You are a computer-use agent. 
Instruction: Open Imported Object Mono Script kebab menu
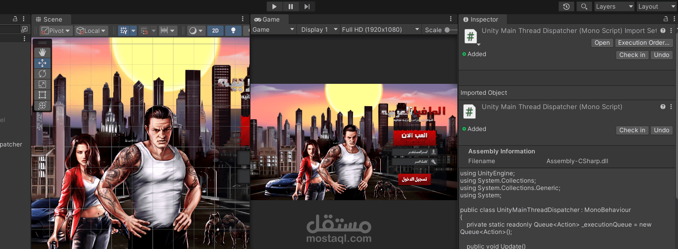point(671,107)
